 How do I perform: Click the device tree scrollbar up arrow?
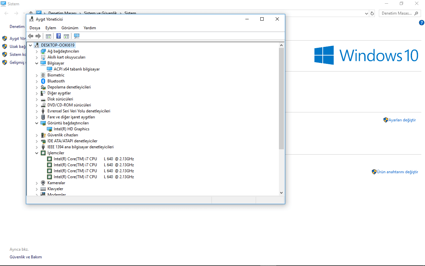[281, 45]
